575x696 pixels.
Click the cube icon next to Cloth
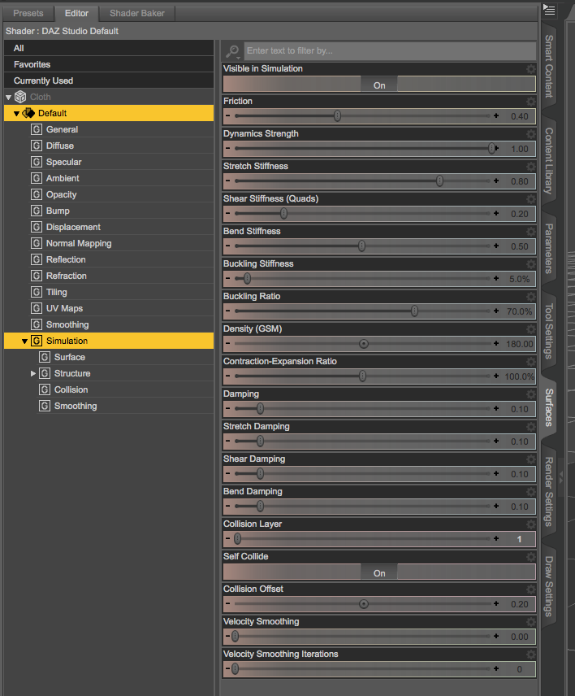click(20, 96)
